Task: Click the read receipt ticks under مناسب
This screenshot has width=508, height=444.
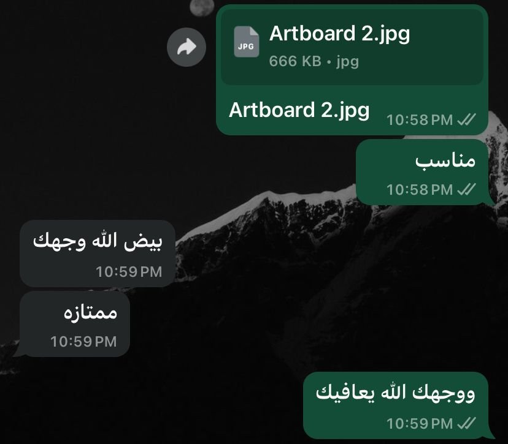Action: click(466, 189)
